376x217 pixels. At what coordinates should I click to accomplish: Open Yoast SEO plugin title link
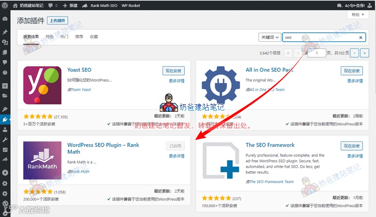pyautogui.click(x=79, y=70)
